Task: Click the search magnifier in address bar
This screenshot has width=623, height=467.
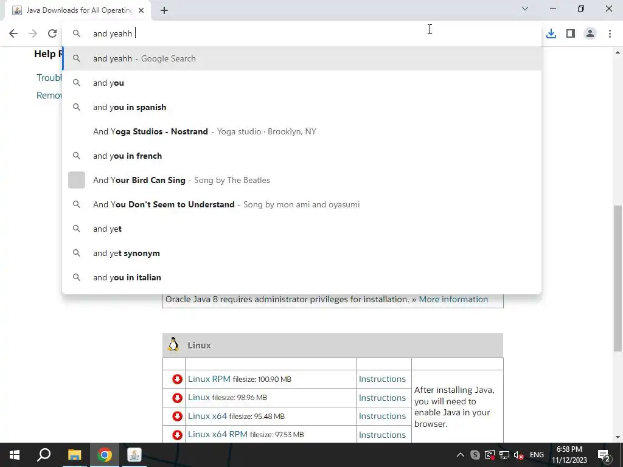Action: point(77,33)
